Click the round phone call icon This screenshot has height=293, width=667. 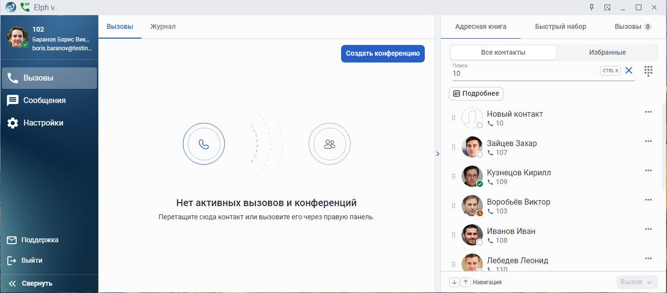204,144
